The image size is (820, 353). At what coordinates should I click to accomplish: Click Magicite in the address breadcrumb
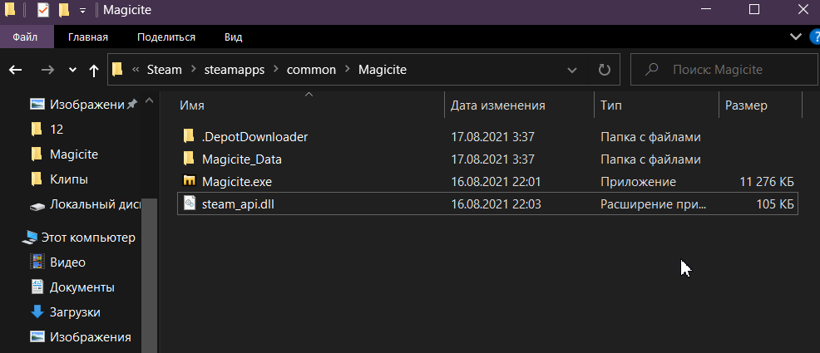[383, 70]
